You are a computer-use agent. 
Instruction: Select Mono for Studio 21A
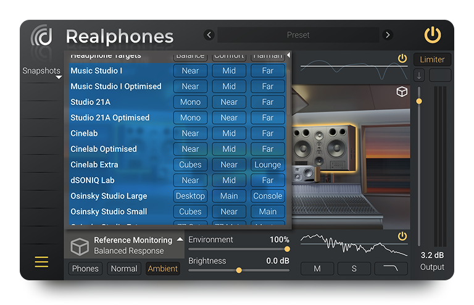[x=191, y=102]
